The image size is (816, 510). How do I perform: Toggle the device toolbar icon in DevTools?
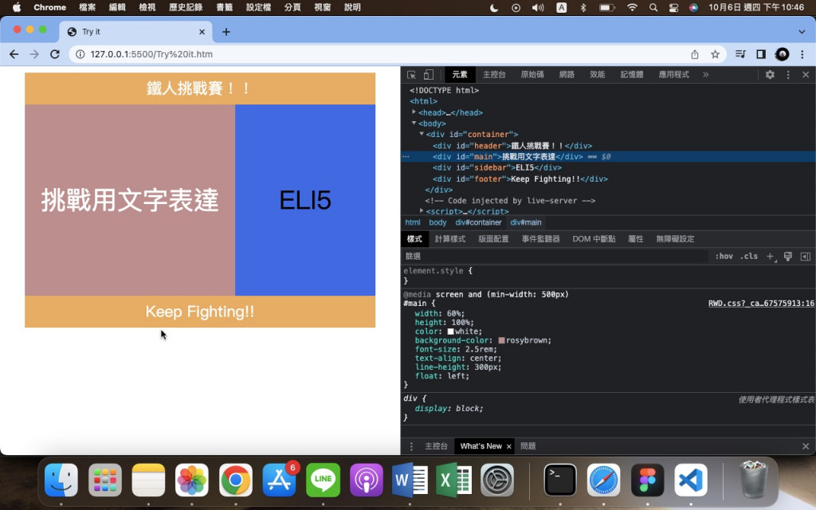pos(428,74)
